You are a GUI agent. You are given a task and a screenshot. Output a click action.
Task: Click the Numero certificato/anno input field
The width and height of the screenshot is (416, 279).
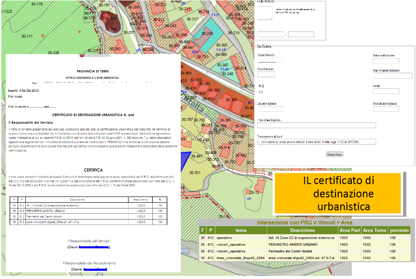pos(386,61)
